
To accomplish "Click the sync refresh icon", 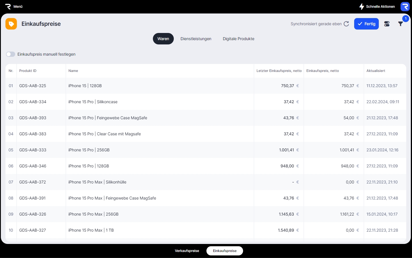I will pyautogui.click(x=346, y=24).
